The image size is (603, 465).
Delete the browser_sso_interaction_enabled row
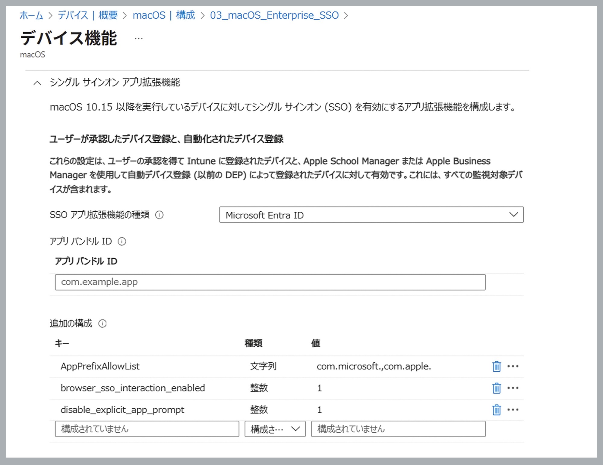coord(496,388)
